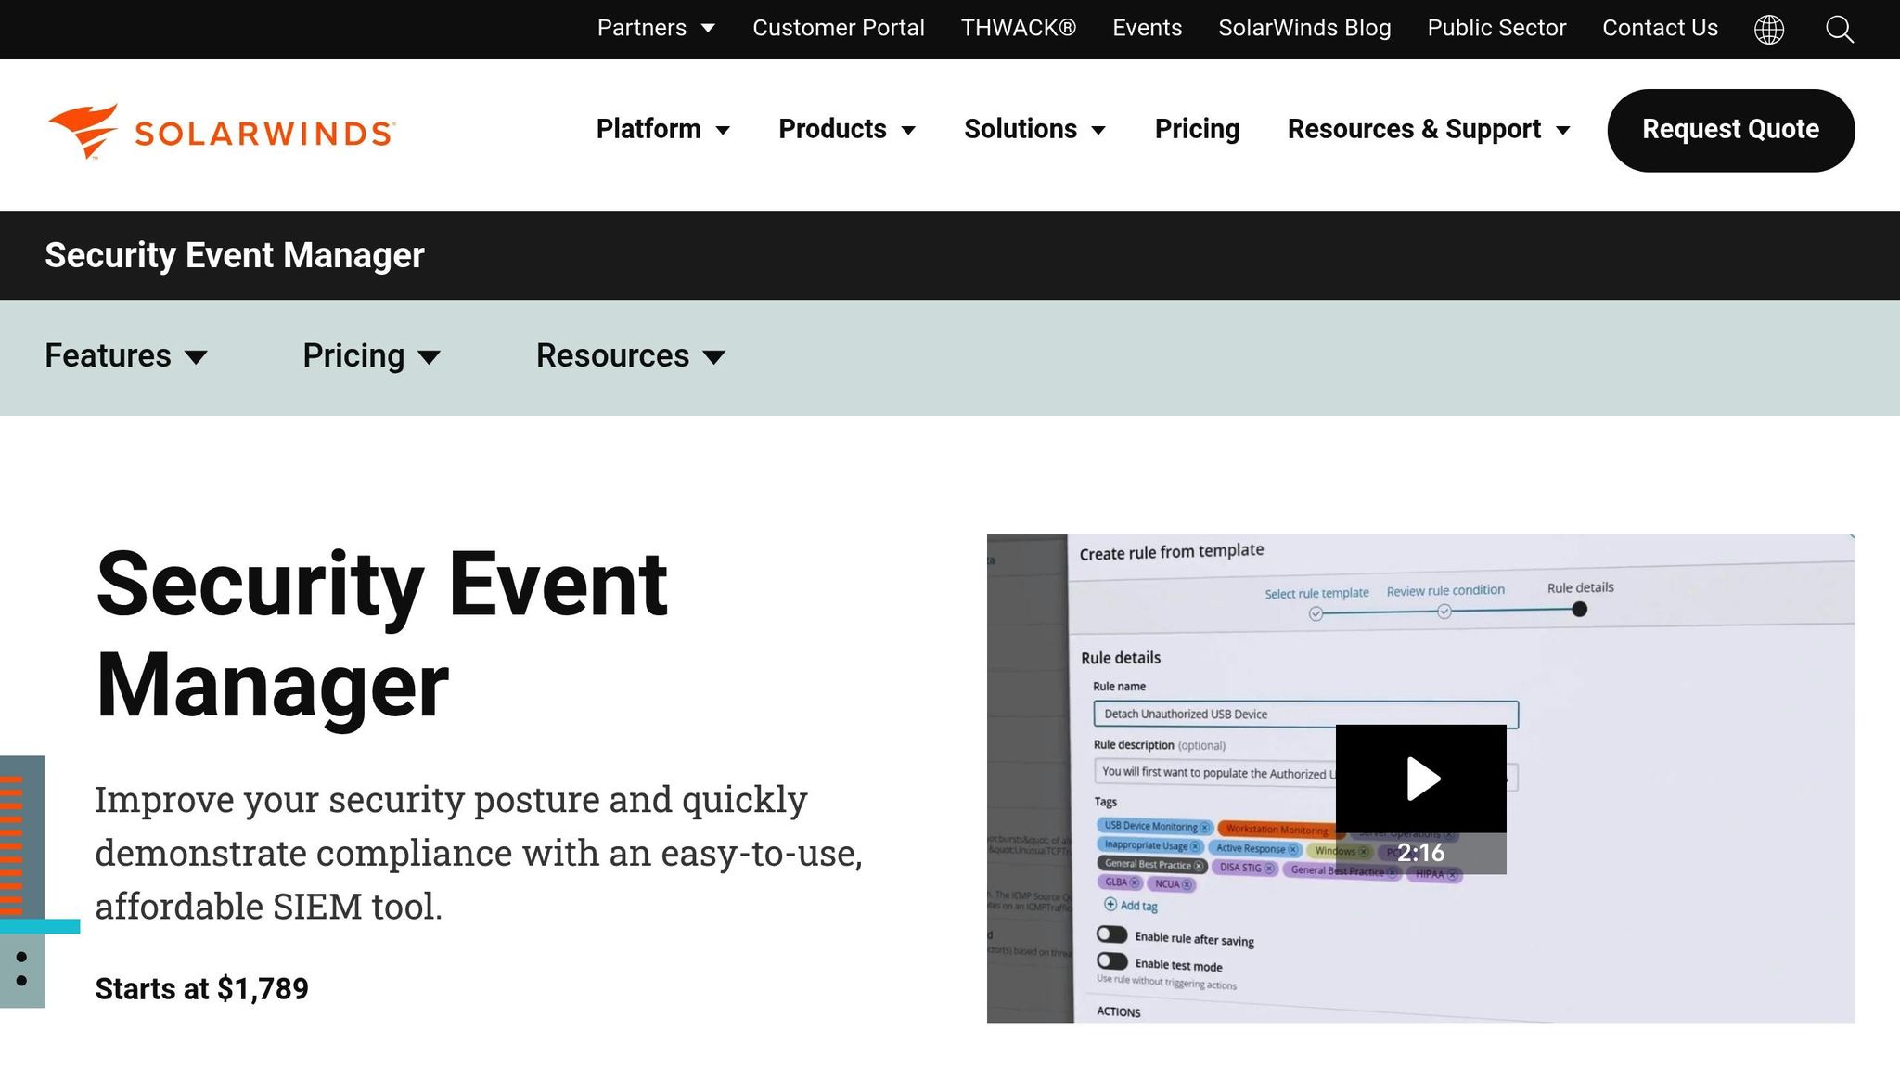Click DISA STIG tag in video

pyautogui.click(x=1245, y=868)
